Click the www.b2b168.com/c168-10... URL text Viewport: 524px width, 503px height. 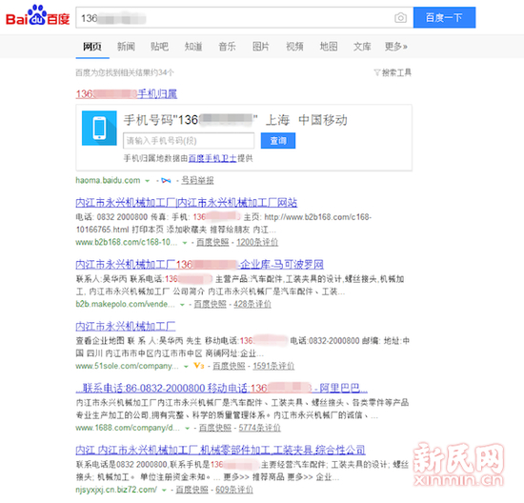(x=127, y=242)
